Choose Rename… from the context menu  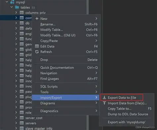(x=66, y=24)
